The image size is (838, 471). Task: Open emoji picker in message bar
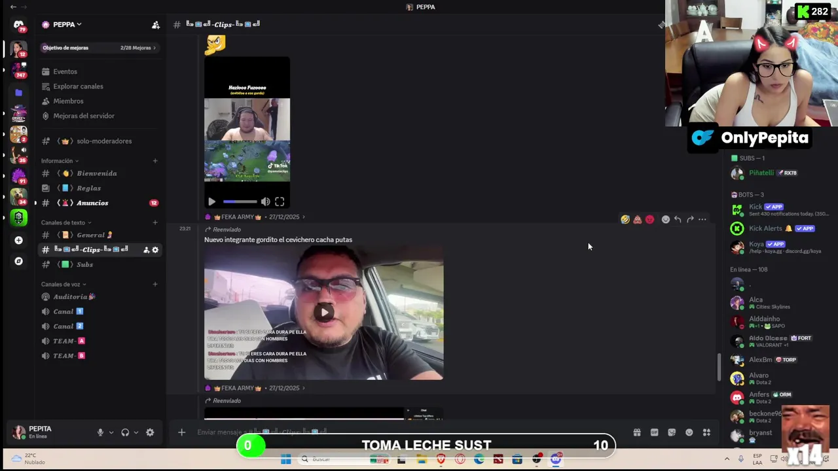[x=689, y=432]
